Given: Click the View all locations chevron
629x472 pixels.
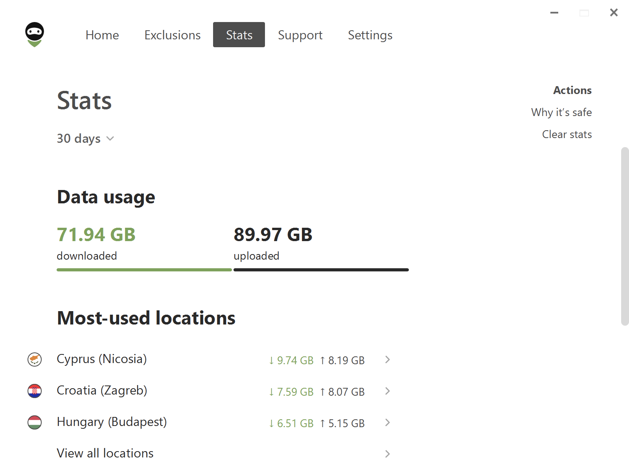Looking at the screenshot, I should click(388, 454).
